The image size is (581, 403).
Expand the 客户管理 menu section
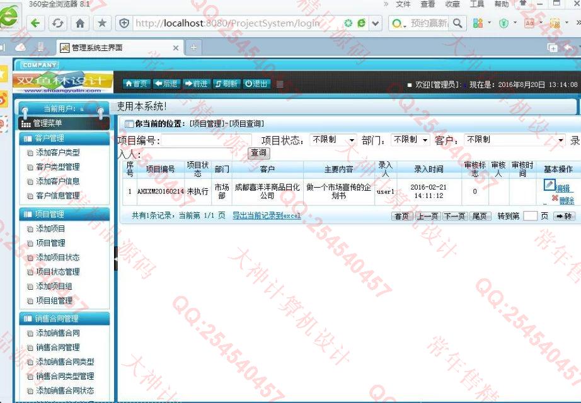[x=64, y=139]
